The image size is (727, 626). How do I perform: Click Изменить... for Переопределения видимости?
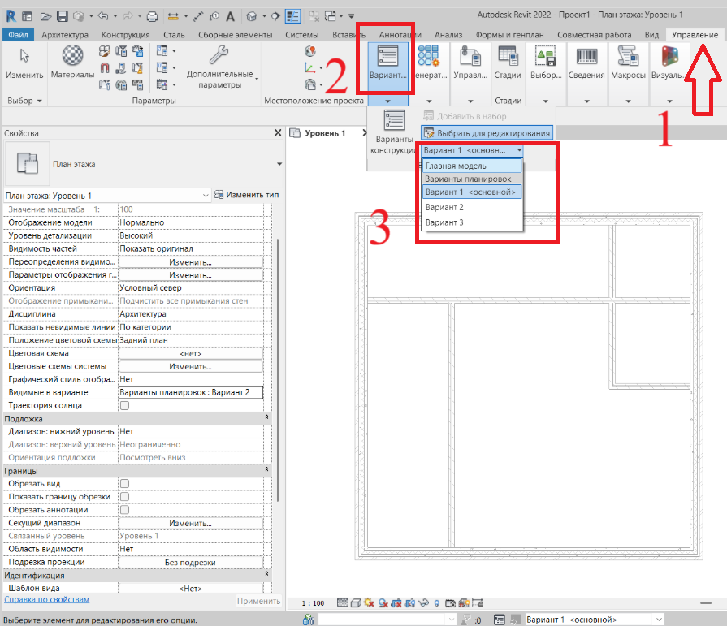tap(191, 262)
